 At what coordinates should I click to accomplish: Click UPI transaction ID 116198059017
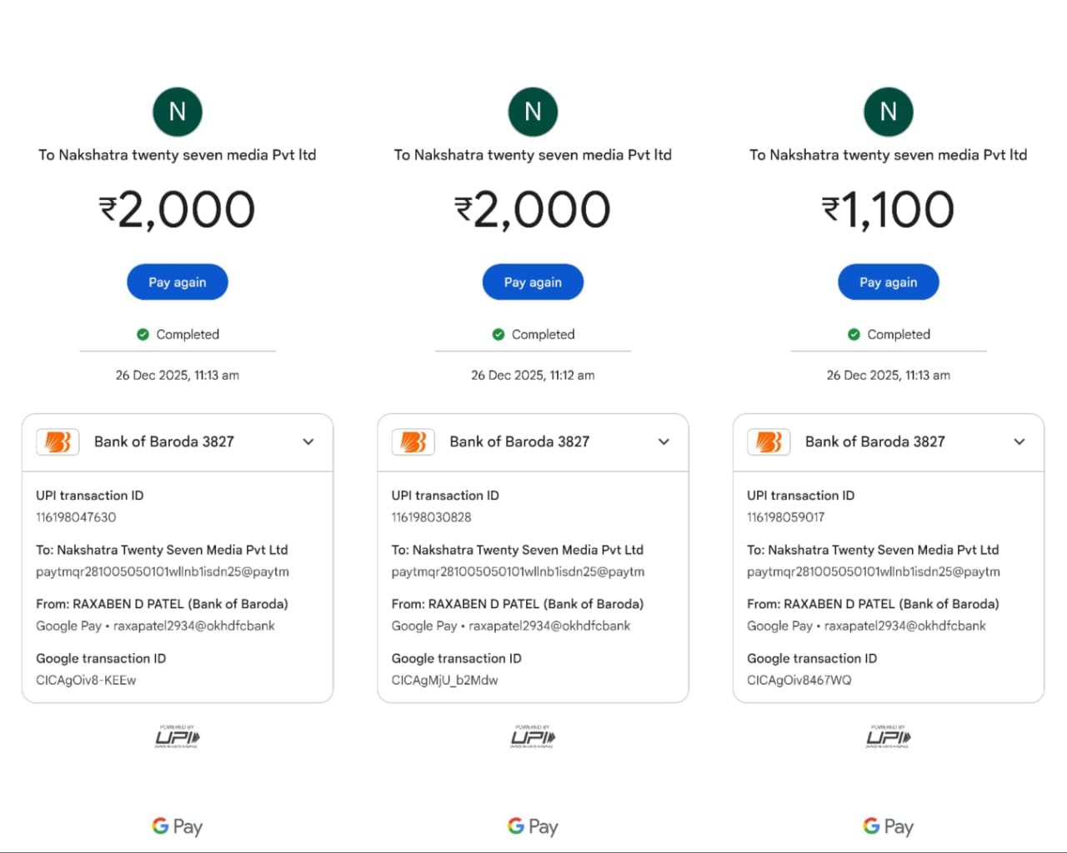[786, 517]
